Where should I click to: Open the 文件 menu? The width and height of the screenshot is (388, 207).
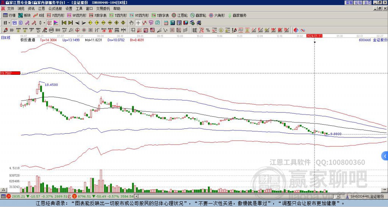tap(11, 9)
